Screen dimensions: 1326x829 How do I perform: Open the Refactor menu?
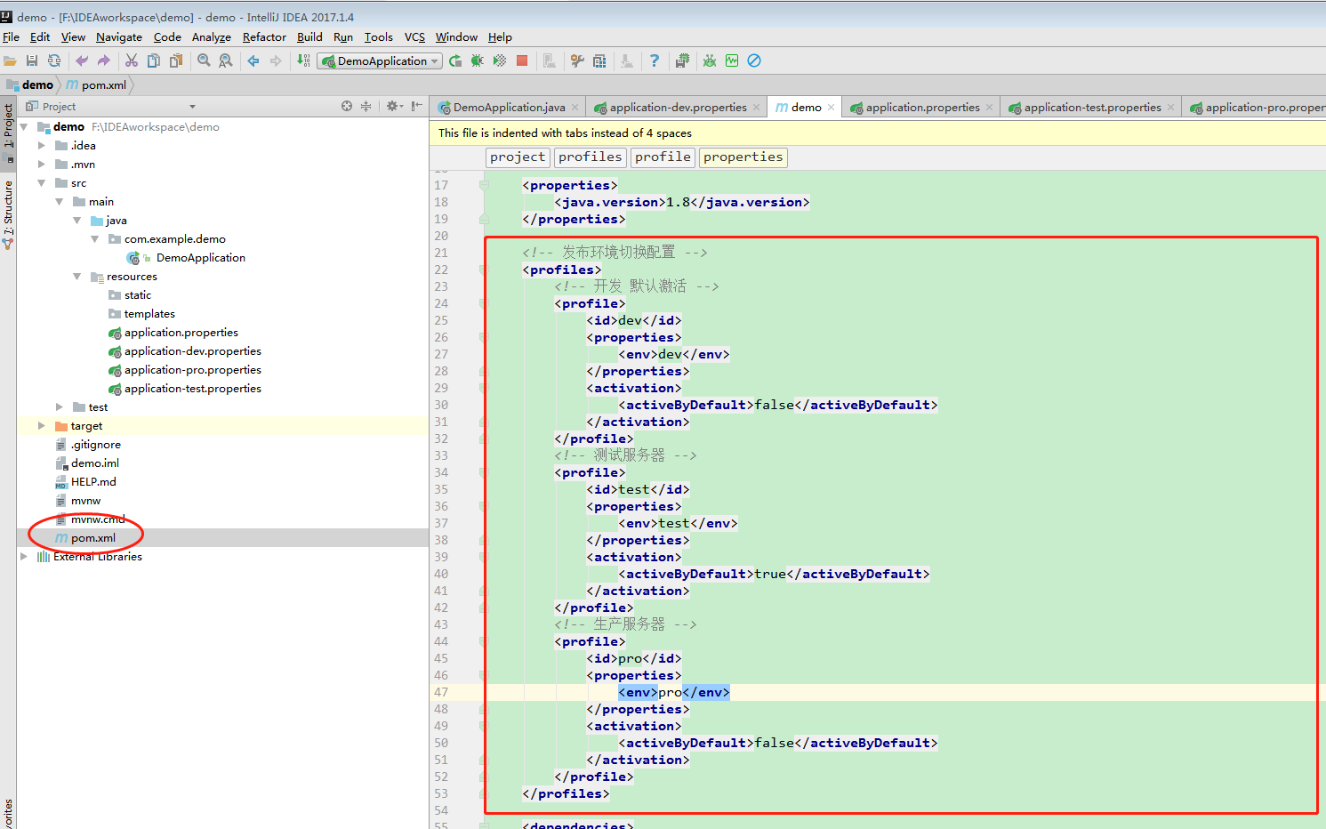[264, 36]
